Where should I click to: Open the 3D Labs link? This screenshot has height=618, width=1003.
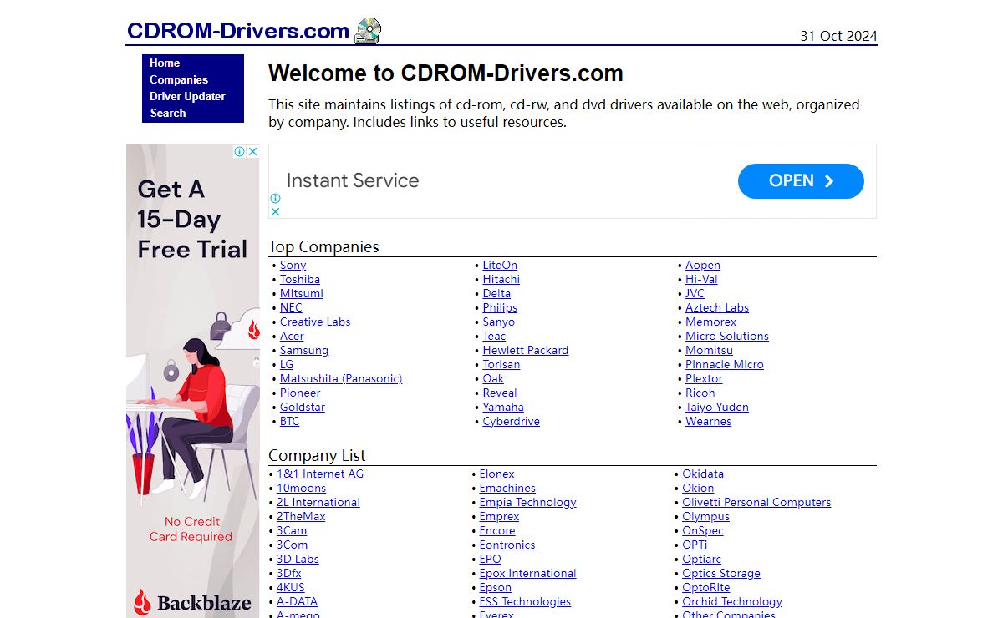[x=298, y=559]
